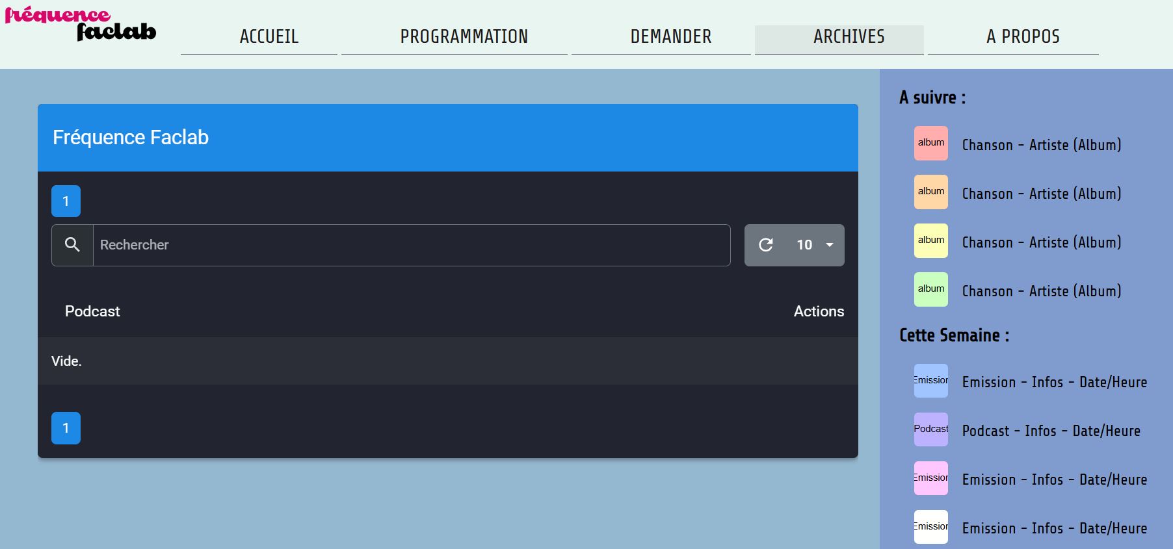1173x549 pixels.
Task: Go to the ACCUEIL menu item
Action: 269,37
